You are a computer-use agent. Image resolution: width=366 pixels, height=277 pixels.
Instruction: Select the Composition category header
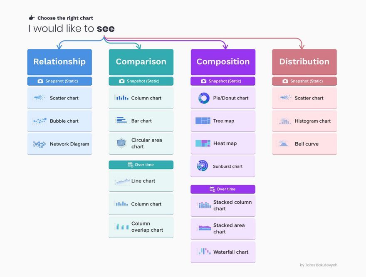click(223, 62)
